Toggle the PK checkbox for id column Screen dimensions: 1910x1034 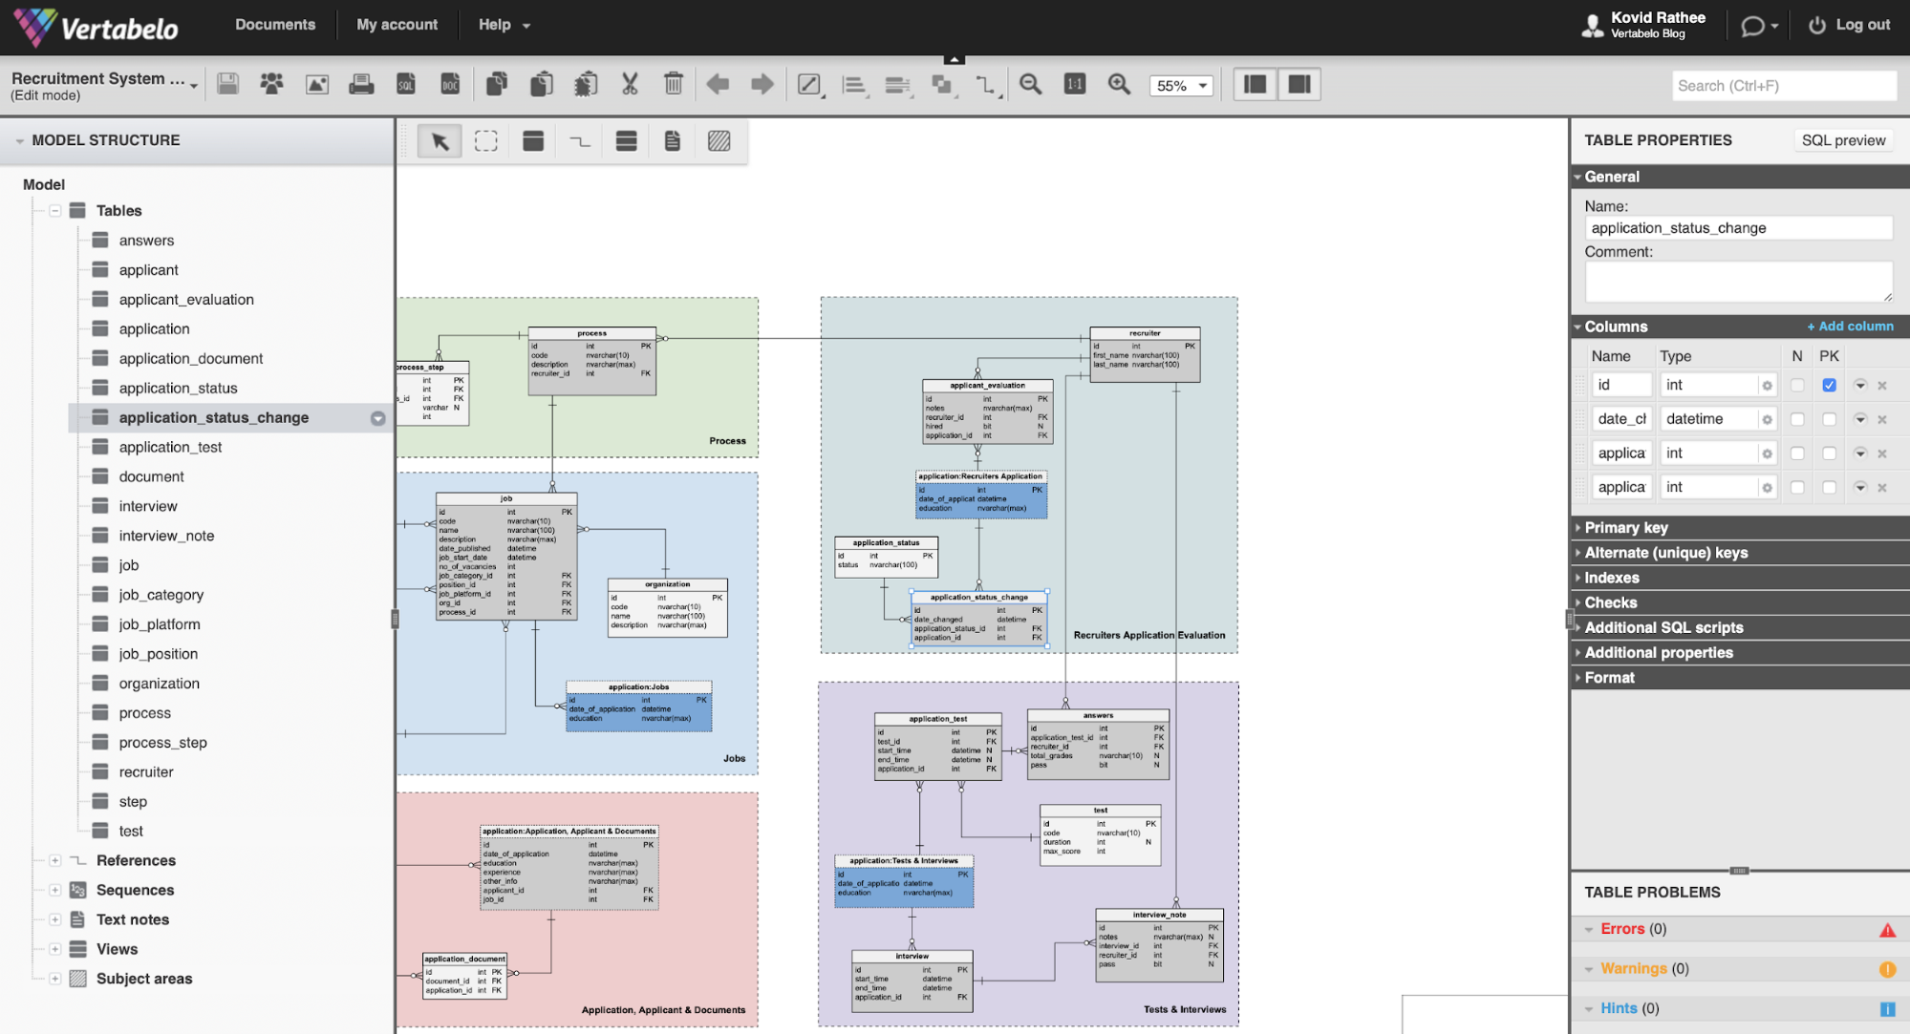point(1830,383)
